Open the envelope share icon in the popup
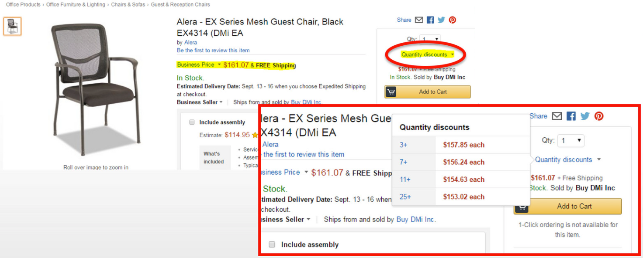The image size is (643, 258). pyautogui.click(x=557, y=116)
